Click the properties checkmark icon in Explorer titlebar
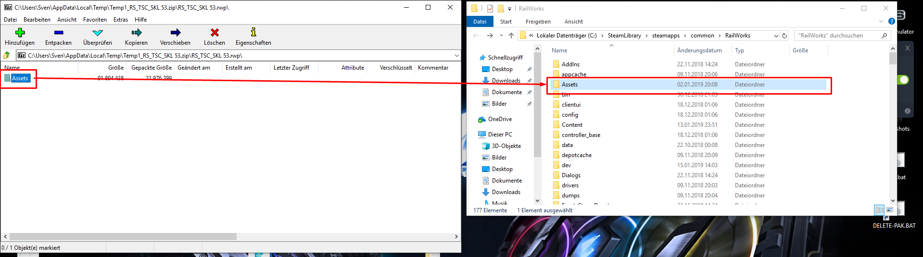This screenshot has height=257, width=923. tap(490, 8)
